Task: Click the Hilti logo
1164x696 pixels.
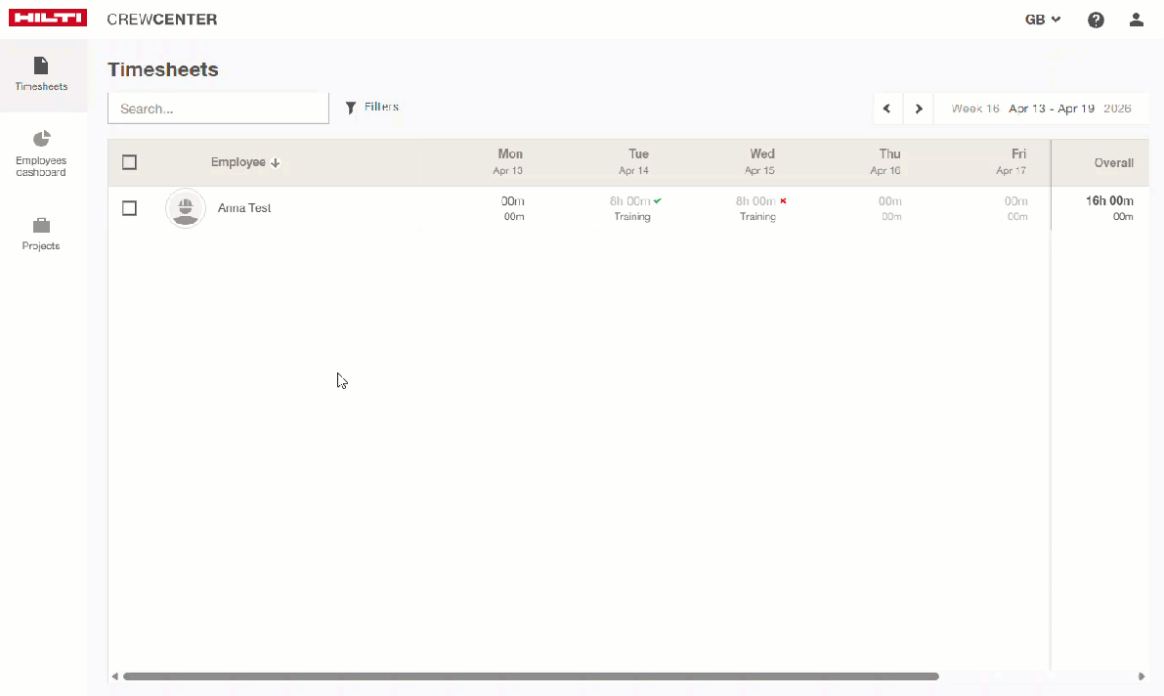Action: coord(48,19)
